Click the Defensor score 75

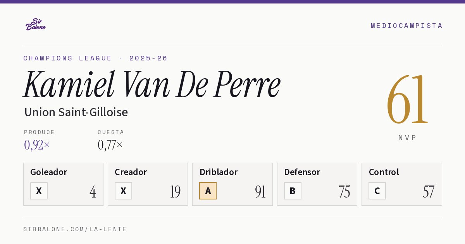[344, 191]
